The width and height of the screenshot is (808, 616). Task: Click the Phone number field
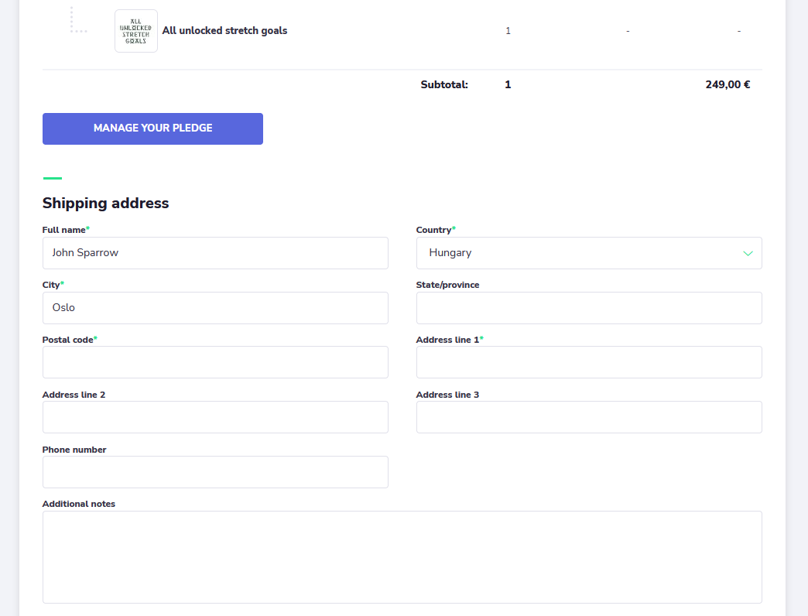pos(215,472)
